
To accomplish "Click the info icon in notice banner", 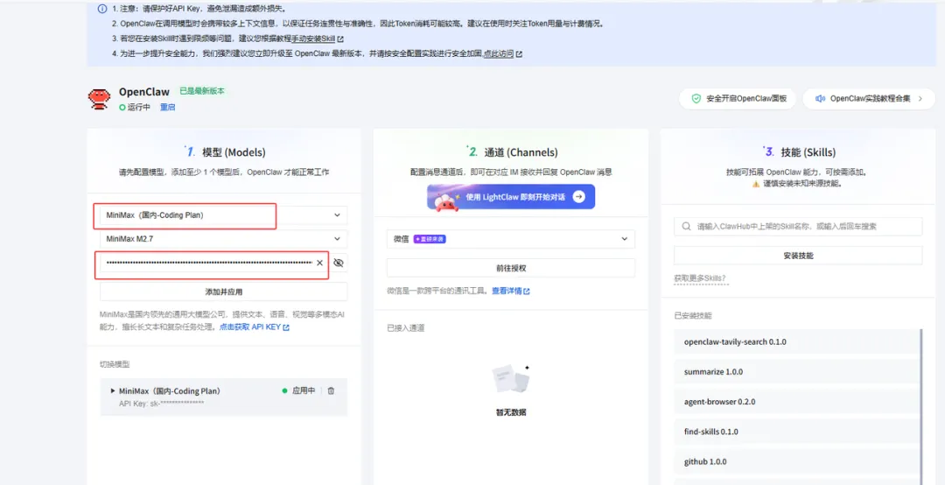I will [101, 10].
